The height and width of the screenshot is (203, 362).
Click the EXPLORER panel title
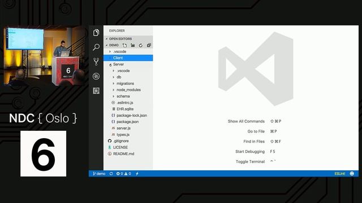tap(117, 30)
